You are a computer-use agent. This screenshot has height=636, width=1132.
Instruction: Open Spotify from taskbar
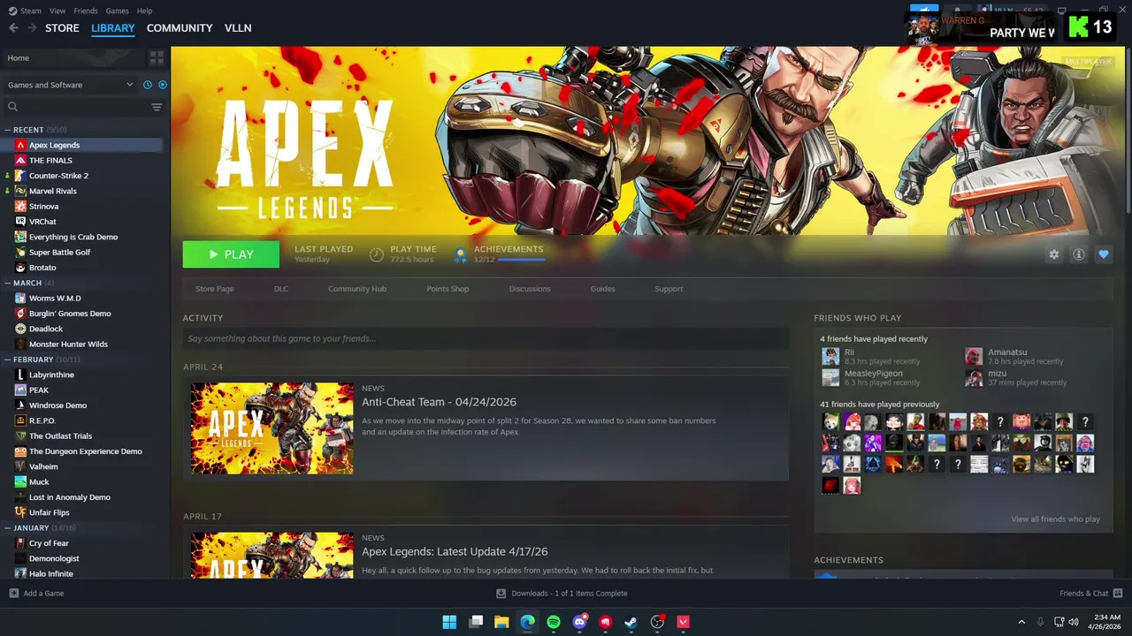coord(554,622)
